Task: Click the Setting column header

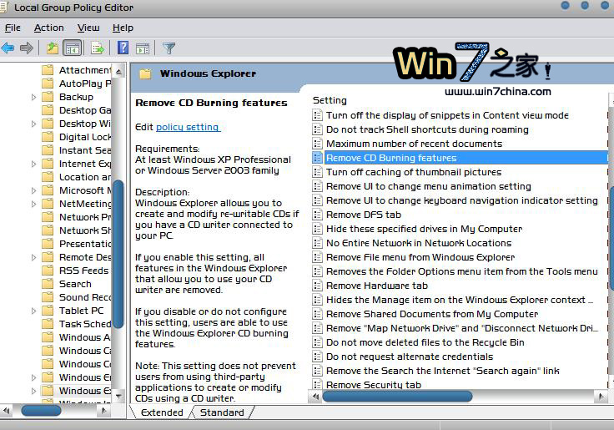Action: pyautogui.click(x=330, y=100)
